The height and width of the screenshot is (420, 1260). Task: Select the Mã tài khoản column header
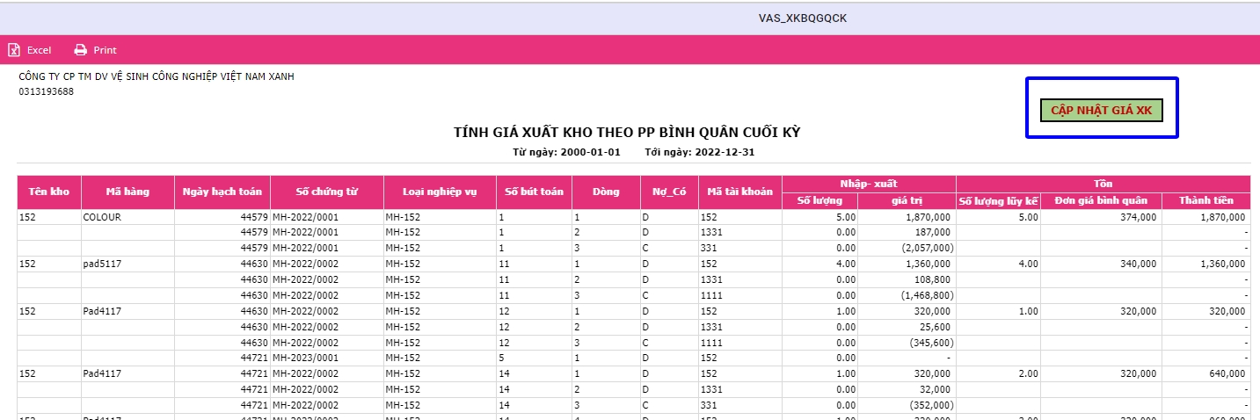coord(739,192)
